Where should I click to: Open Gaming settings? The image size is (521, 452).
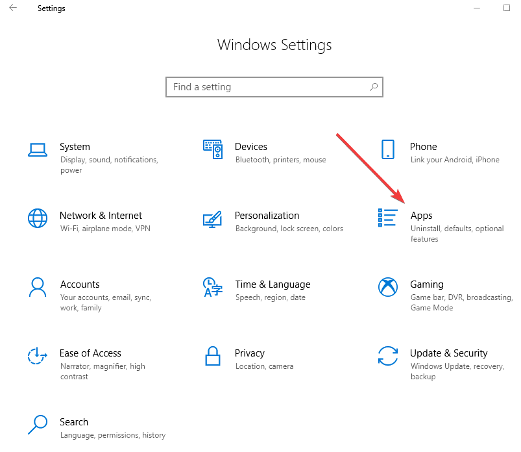click(x=427, y=284)
